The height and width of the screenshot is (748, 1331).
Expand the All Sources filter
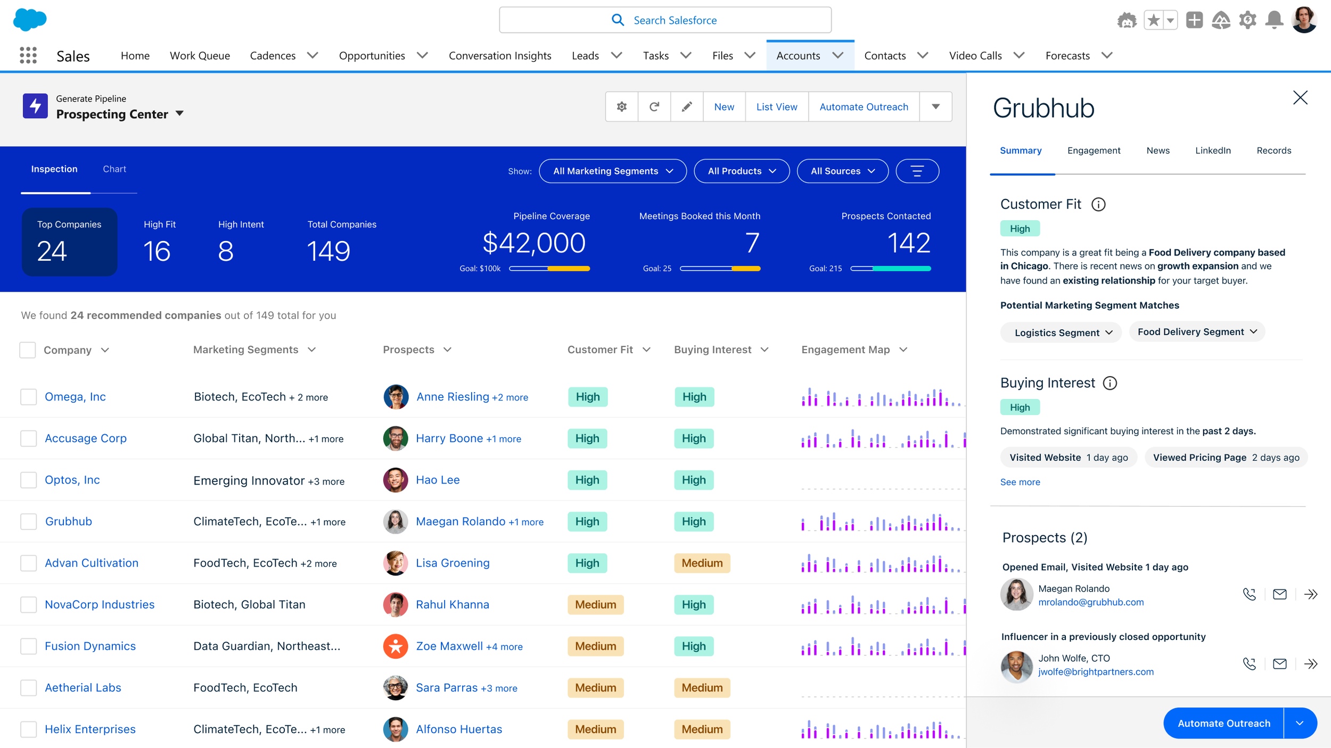point(842,171)
